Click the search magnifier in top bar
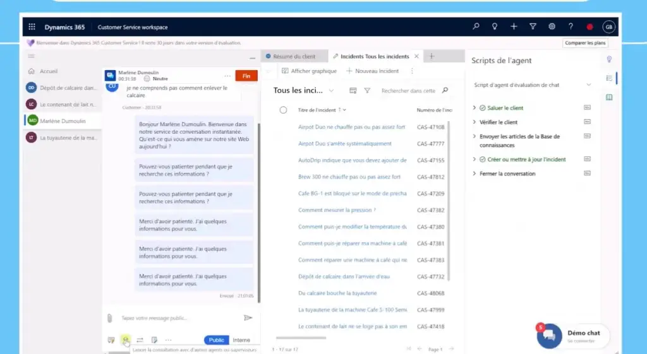Image resolution: width=647 pixels, height=354 pixels. click(476, 27)
